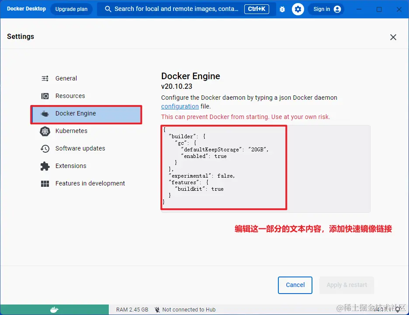This screenshot has height=315, width=409.
Task: Minimize the Docker Desktop window
Action: click(359, 9)
